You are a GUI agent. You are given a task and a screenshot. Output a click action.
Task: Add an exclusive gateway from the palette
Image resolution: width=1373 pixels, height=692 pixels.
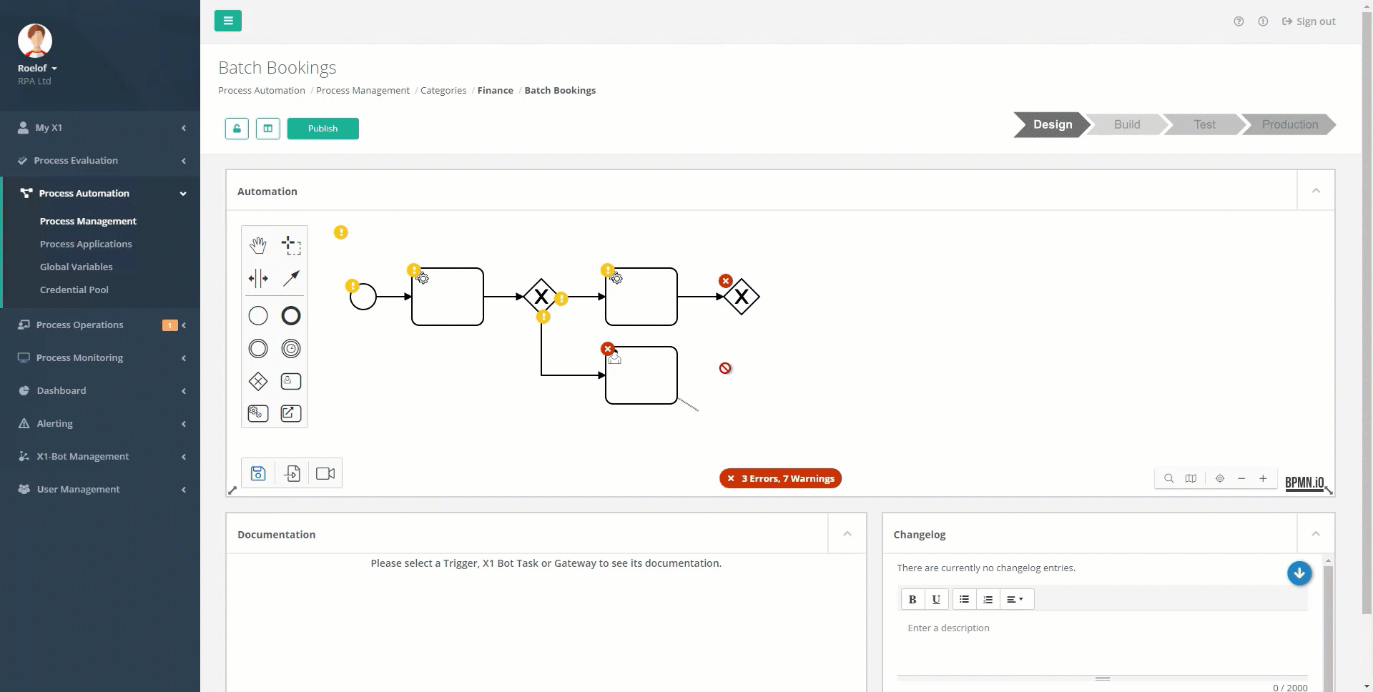tap(258, 382)
